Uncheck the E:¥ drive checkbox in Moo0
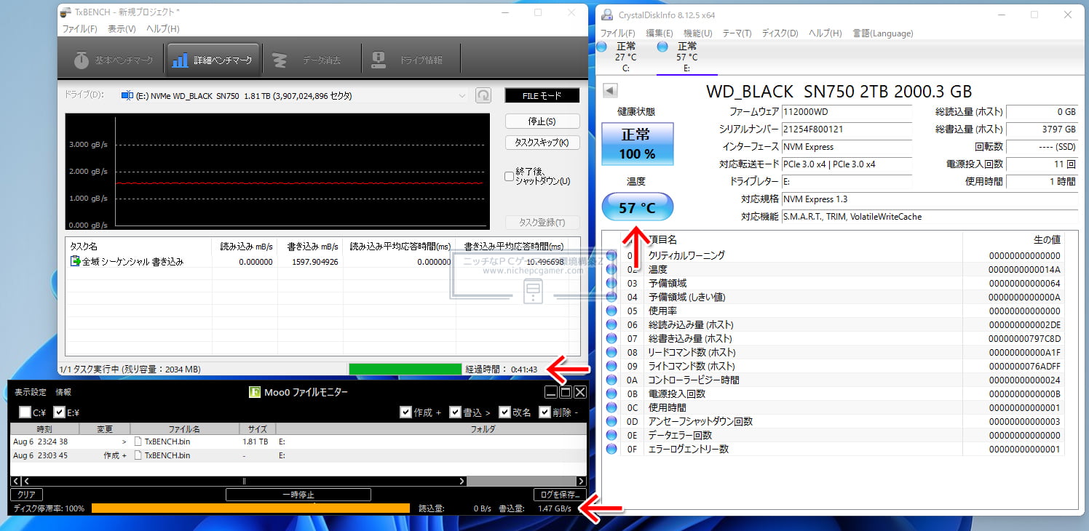Screen dimensions: 1089x531 (x=60, y=412)
